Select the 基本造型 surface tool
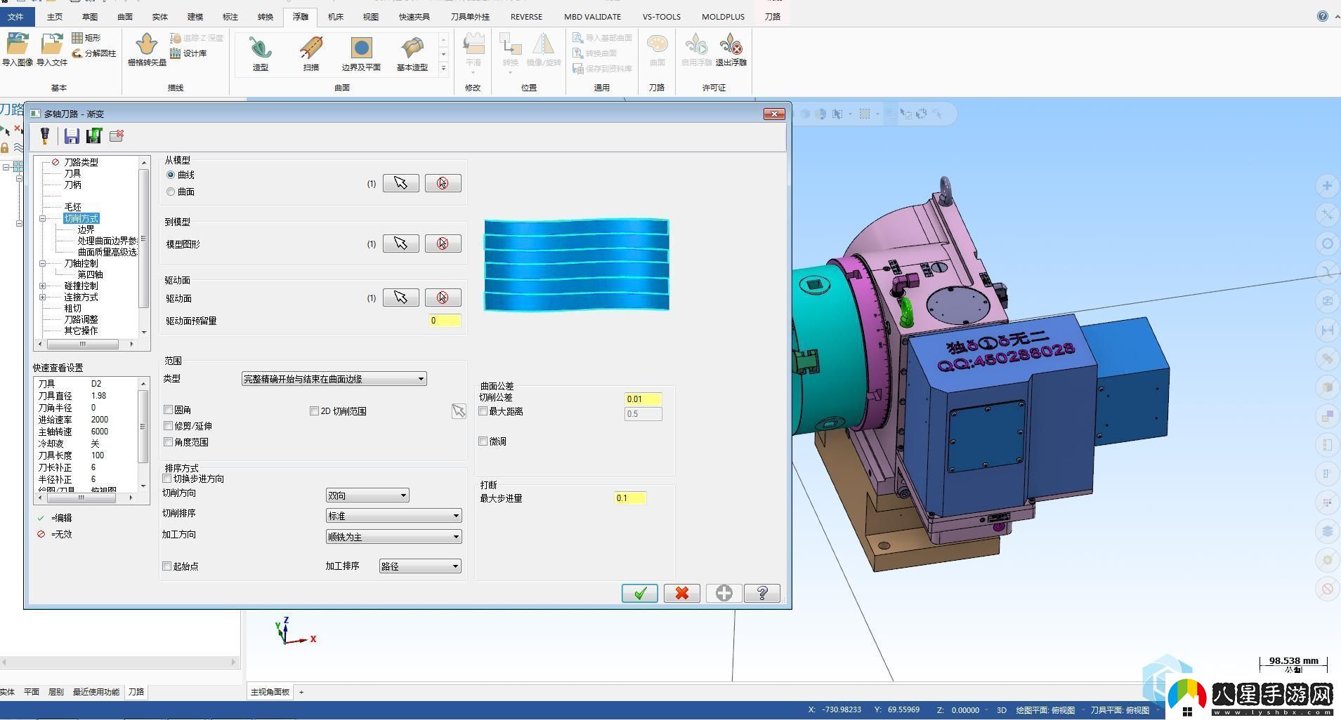 (412, 54)
